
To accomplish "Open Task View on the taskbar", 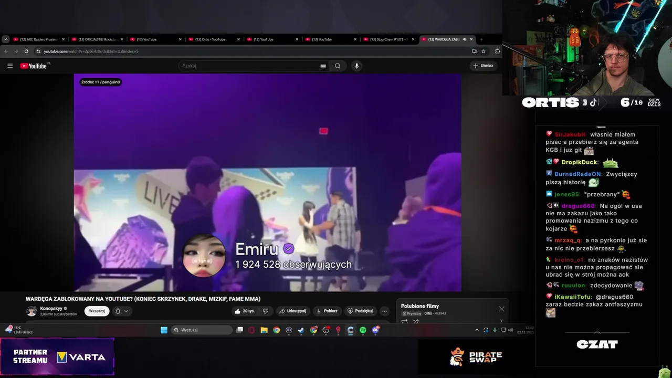I will pos(239,330).
